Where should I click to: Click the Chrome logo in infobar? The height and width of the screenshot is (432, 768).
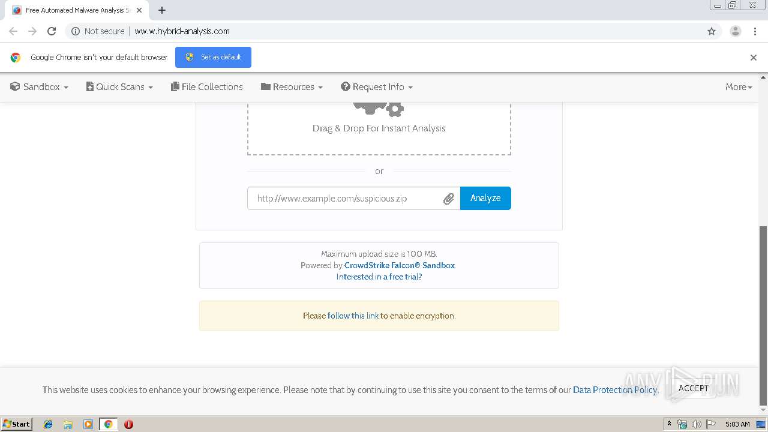coord(16,58)
